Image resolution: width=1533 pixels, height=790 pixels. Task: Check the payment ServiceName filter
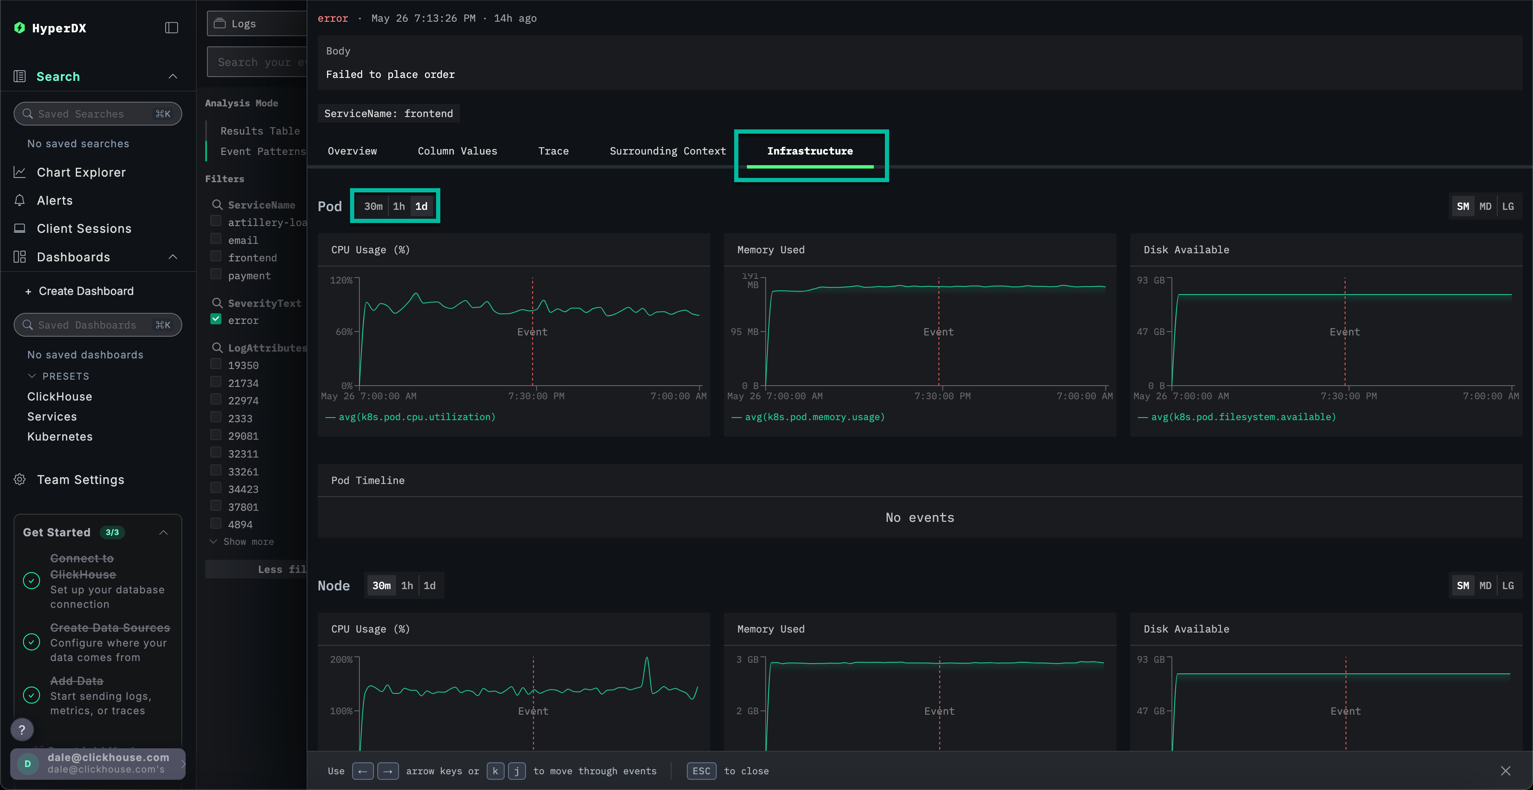[216, 274]
